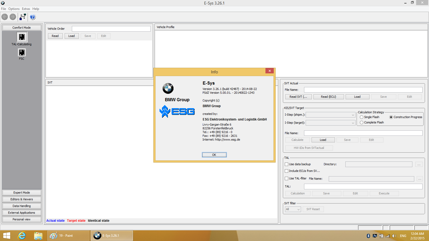The width and height of the screenshot is (429, 241).
Task: Open the Options menu
Action: (x=14, y=9)
